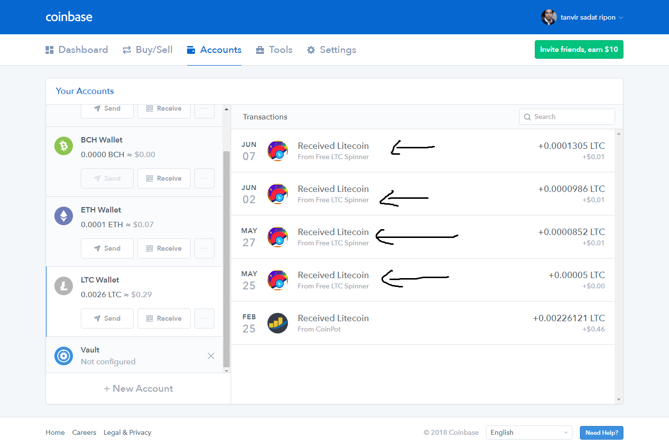Open the Jun 02 Received Litecoin transaction
This screenshot has height=448, width=669.
coord(423,194)
